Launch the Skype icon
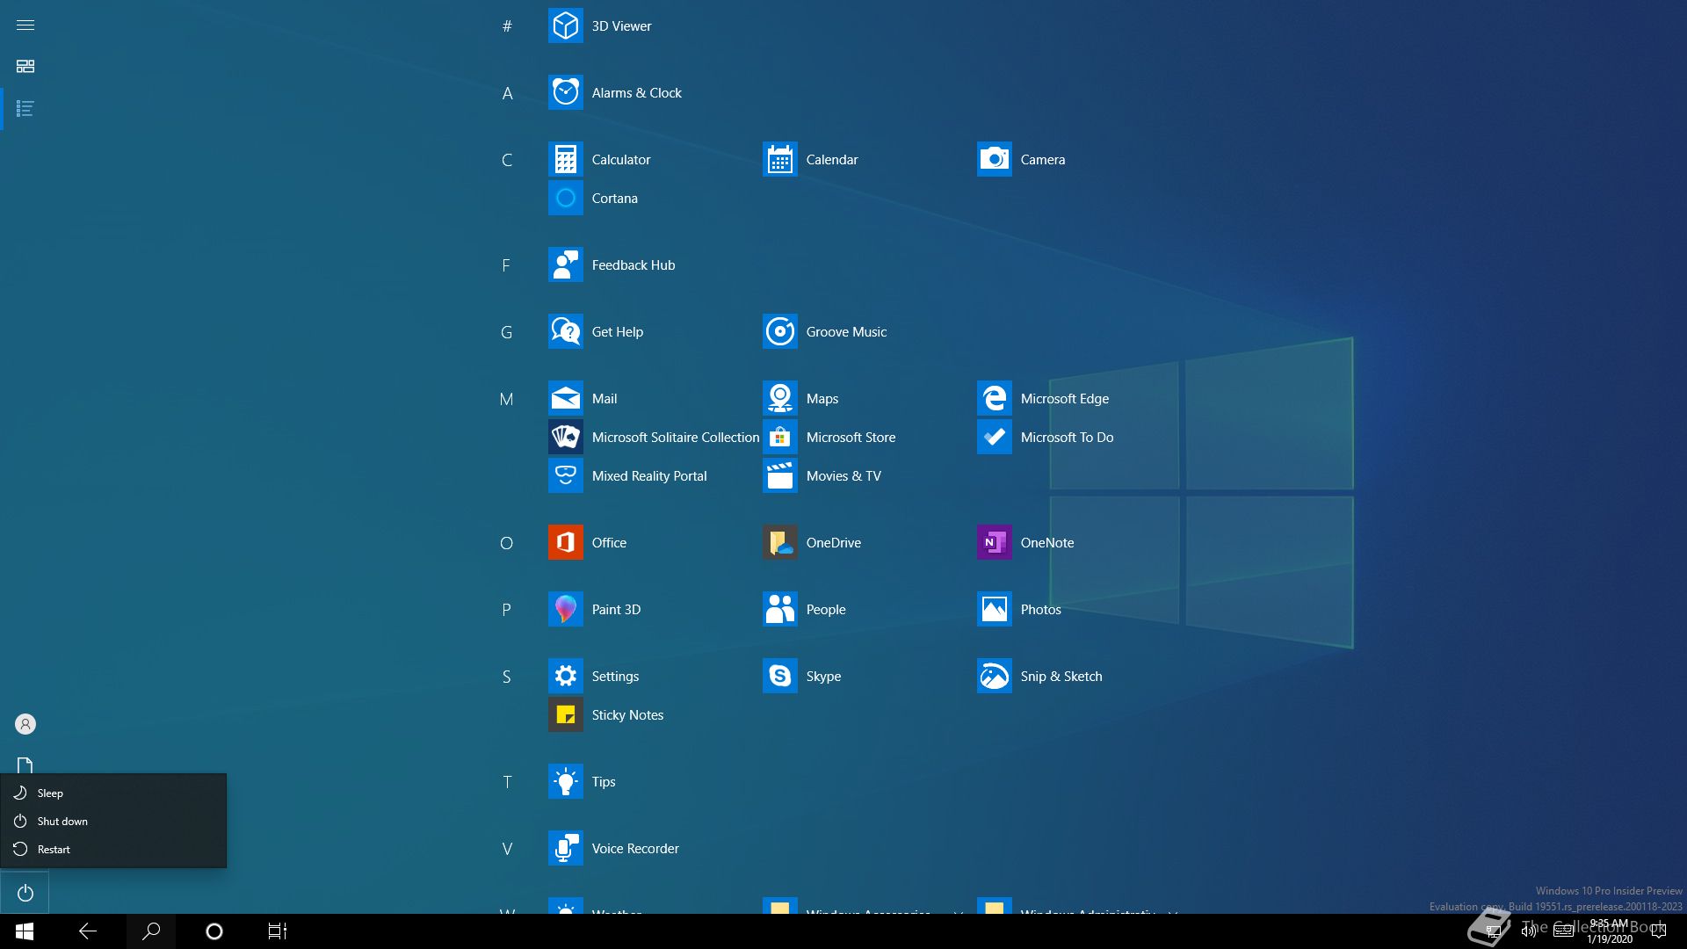1687x949 pixels. (780, 677)
